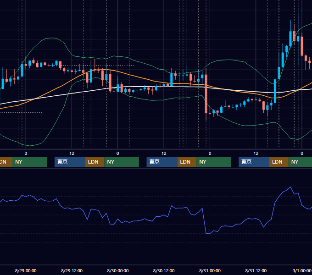This screenshot has width=312, height=275.
Task: Click the 東京 session block for 8/30
Action: (162, 162)
